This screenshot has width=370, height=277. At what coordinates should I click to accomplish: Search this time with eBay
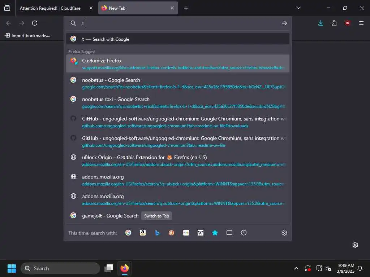click(x=186, y=233)
